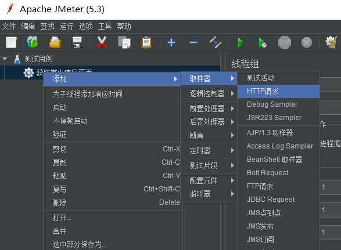This screenshot has width=341, height=250.
Task: Collapse the 测试用例 tree node
Action: click(5, 59)
